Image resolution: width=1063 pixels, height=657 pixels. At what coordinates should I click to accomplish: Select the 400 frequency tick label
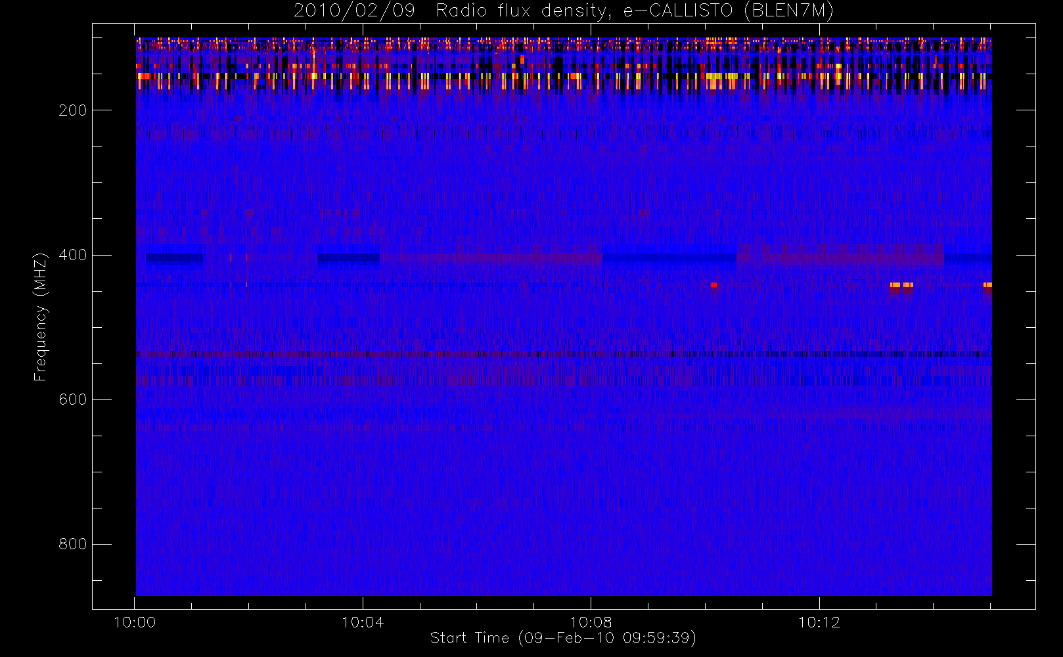click(x=72, y=255)
